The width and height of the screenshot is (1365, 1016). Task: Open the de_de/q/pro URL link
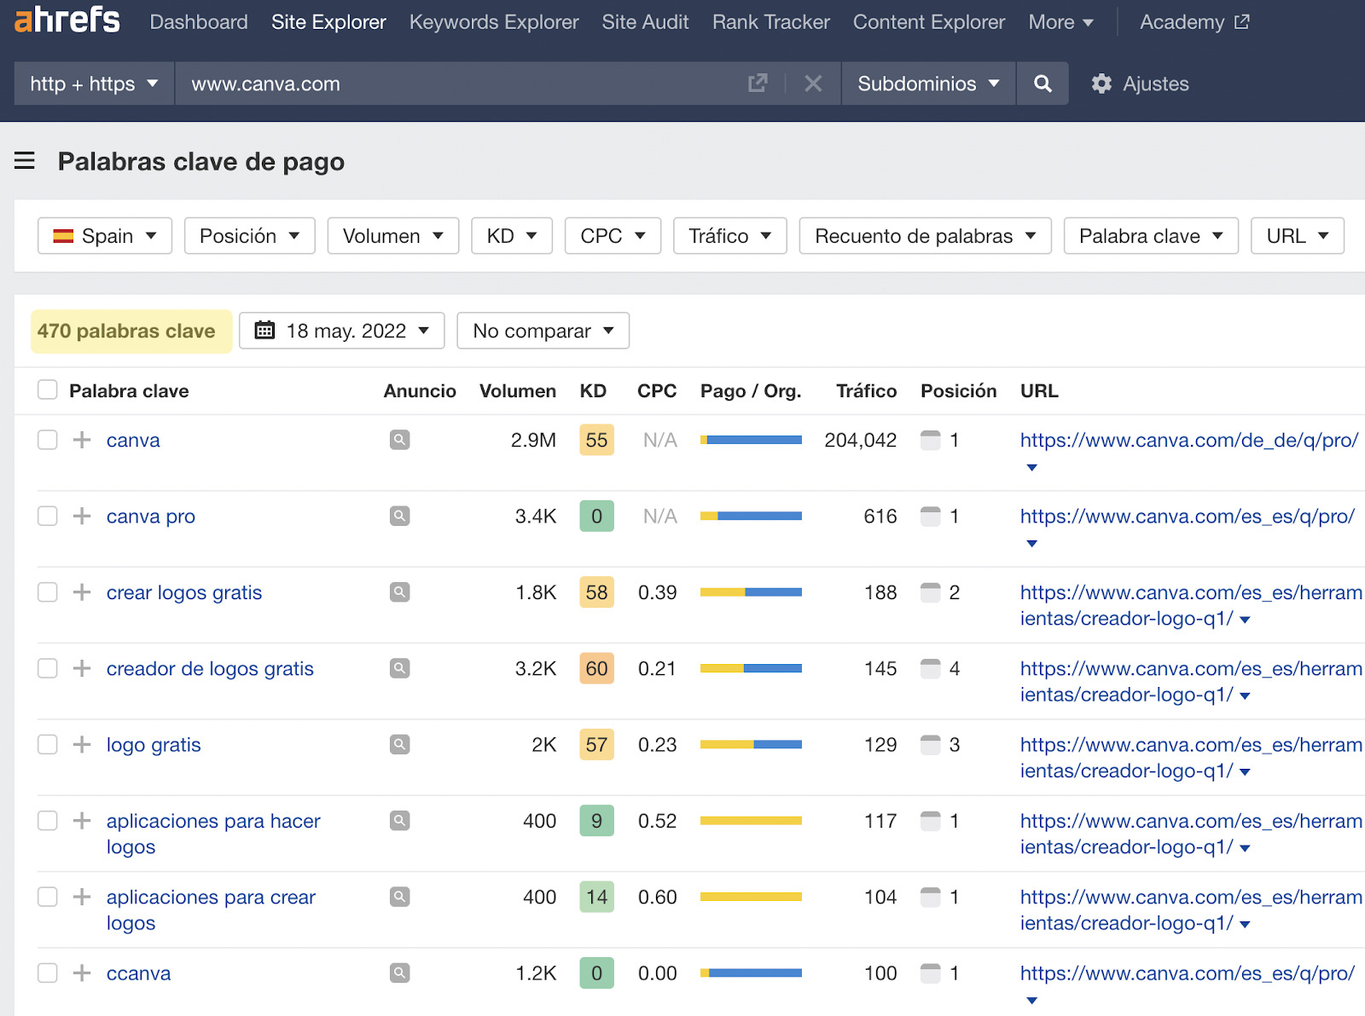[1189, 440]
